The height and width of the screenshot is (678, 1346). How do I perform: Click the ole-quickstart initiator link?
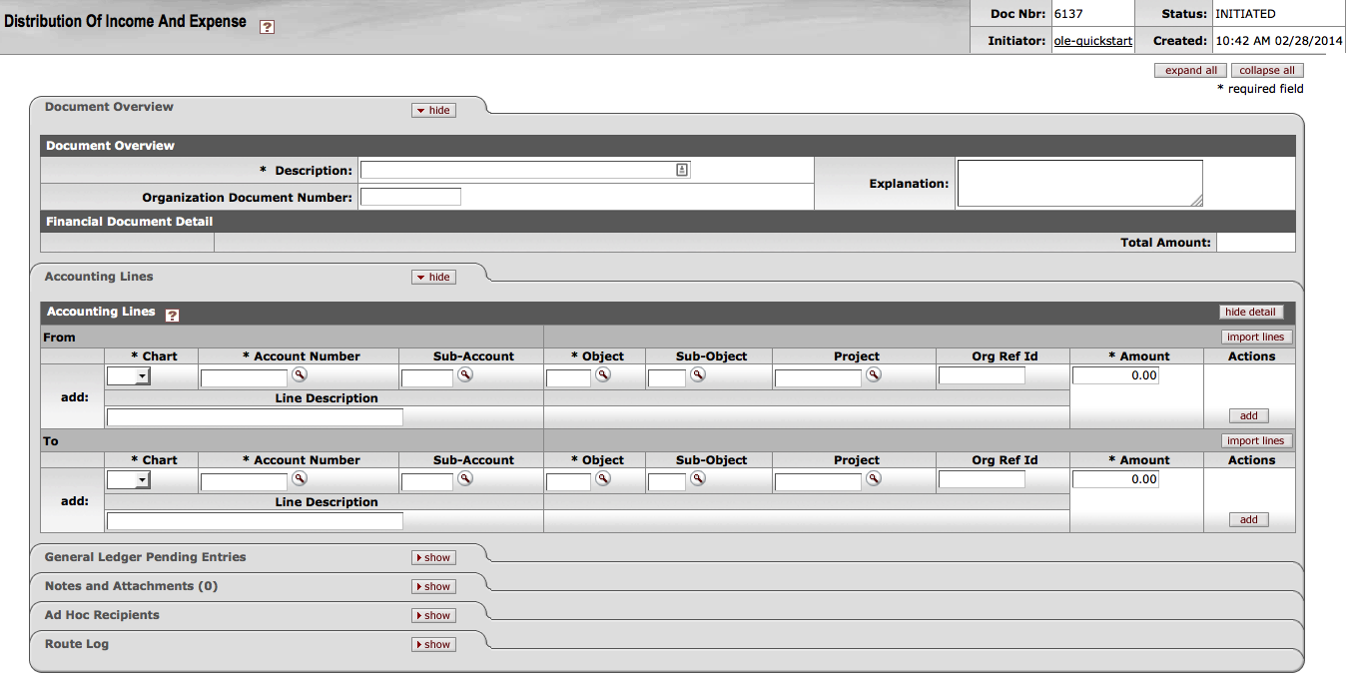[1092, 41]
